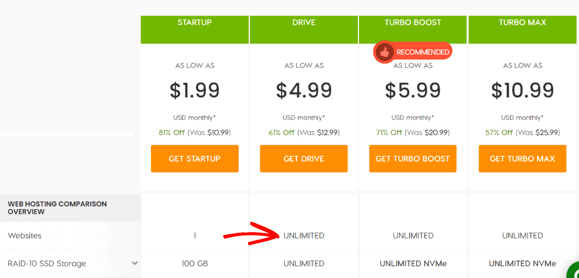This screenshot has width=579, height=278.
Task: Click the $1.99 Startup price
Action: pos(195,91)
